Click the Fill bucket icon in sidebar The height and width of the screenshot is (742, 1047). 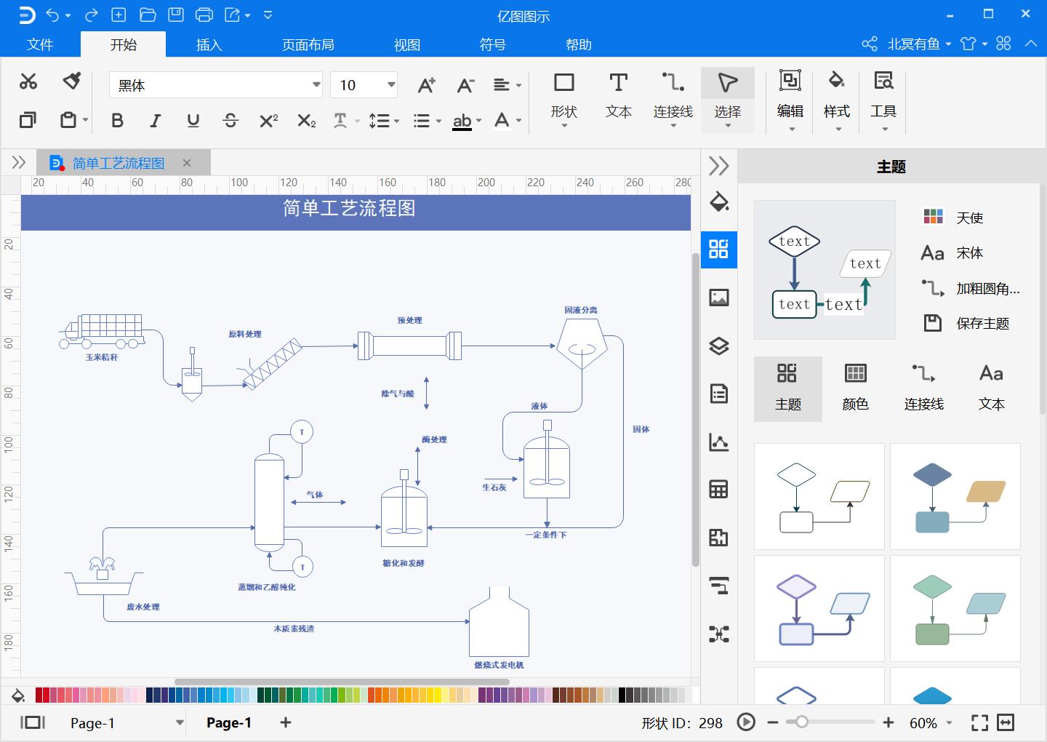718,202
